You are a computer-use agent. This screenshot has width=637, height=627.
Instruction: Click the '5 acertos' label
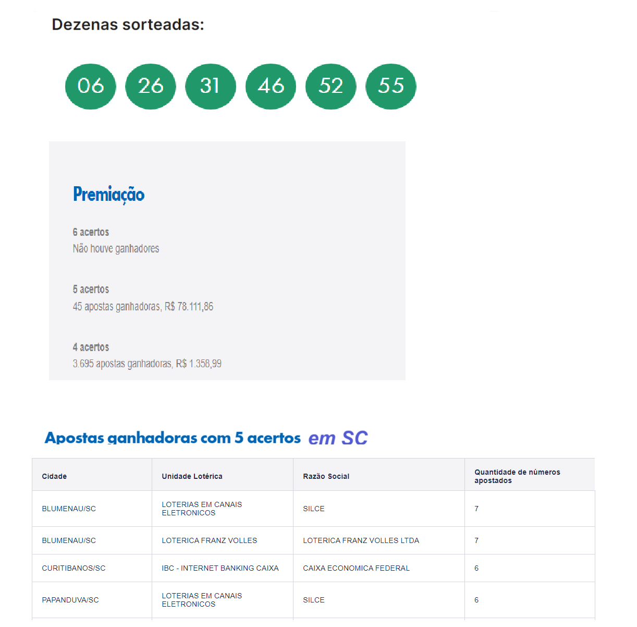[91, 290]
